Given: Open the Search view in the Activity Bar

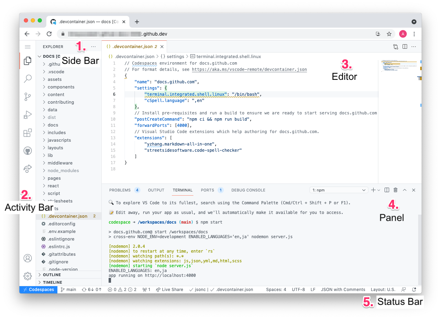Looking at the screenshot, I should pos(27,78).
